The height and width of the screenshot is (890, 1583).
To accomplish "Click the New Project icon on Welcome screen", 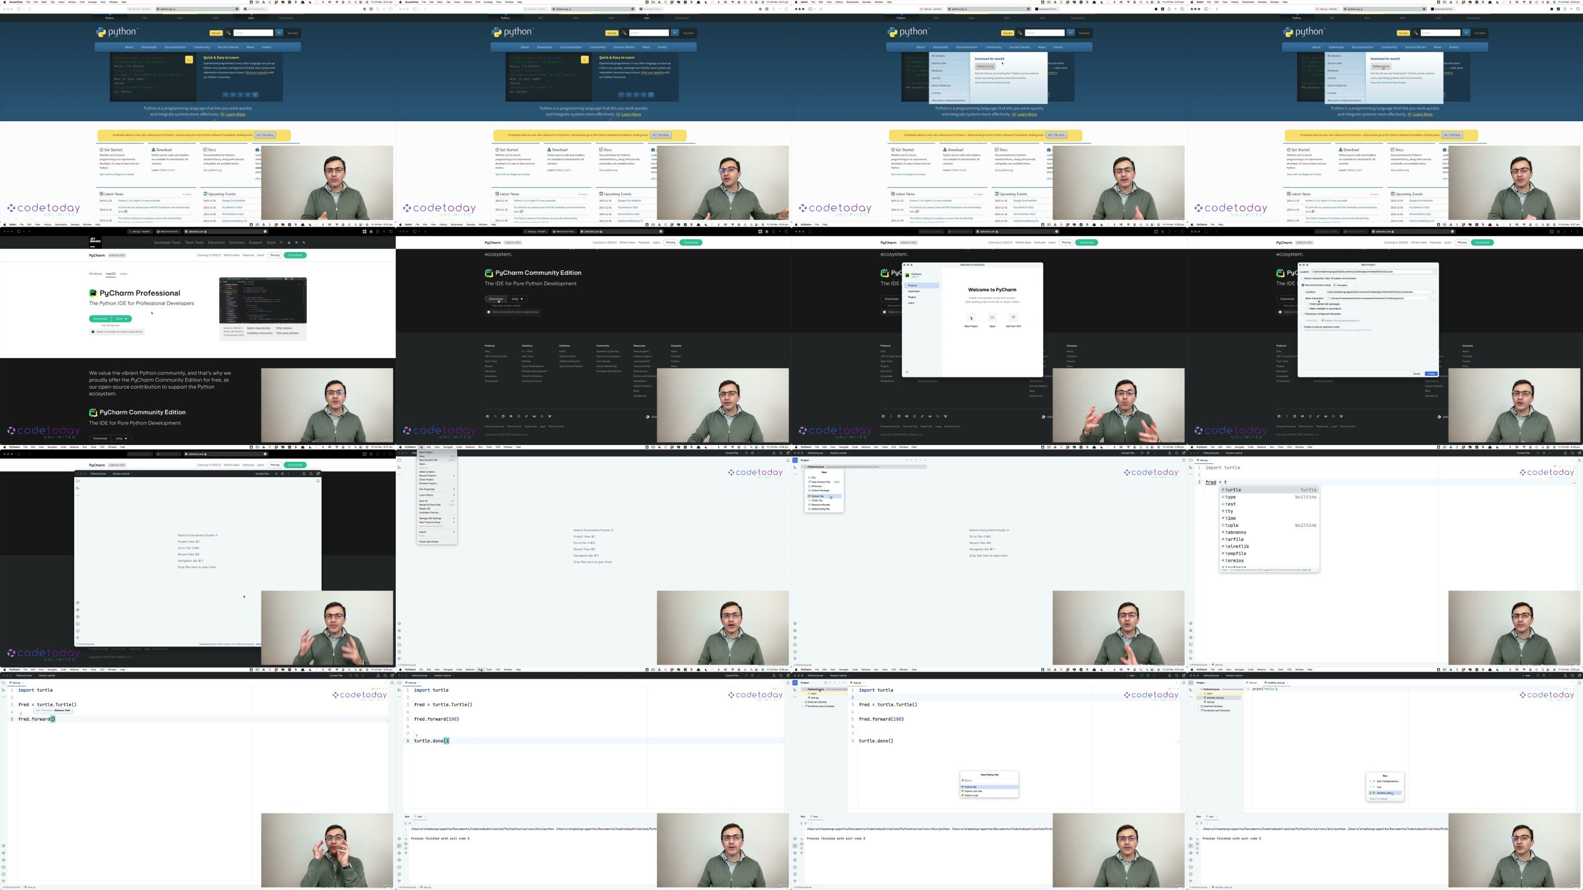I will click(971, 318).
